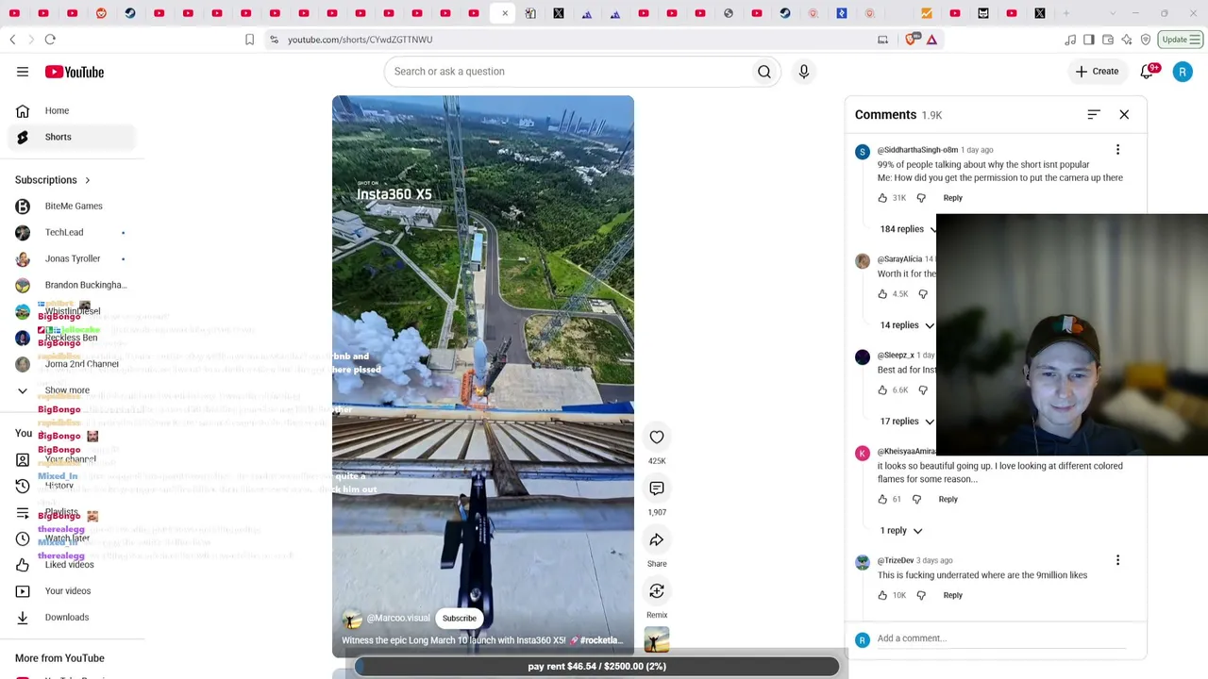Screen dimensions: 1208x679
Task: Go to the YouTube home logo
Action: point(74,72)
